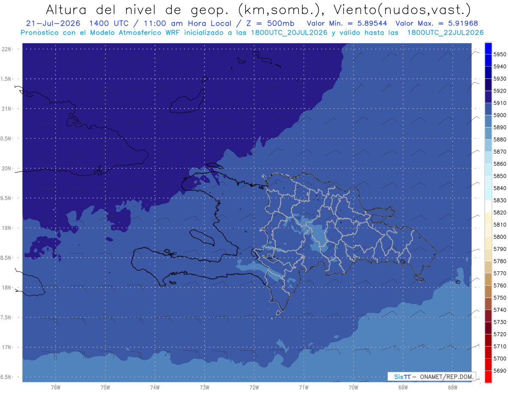Click the '5950' colorbar value
Viewport: 508px width, 393px height.
(x=500, y=54)
